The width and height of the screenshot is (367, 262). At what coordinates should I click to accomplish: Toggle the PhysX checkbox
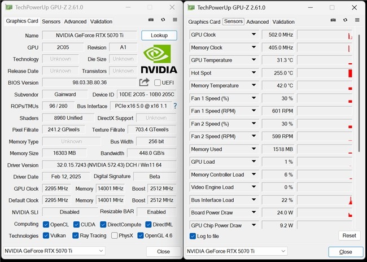[x=115, y=235]
